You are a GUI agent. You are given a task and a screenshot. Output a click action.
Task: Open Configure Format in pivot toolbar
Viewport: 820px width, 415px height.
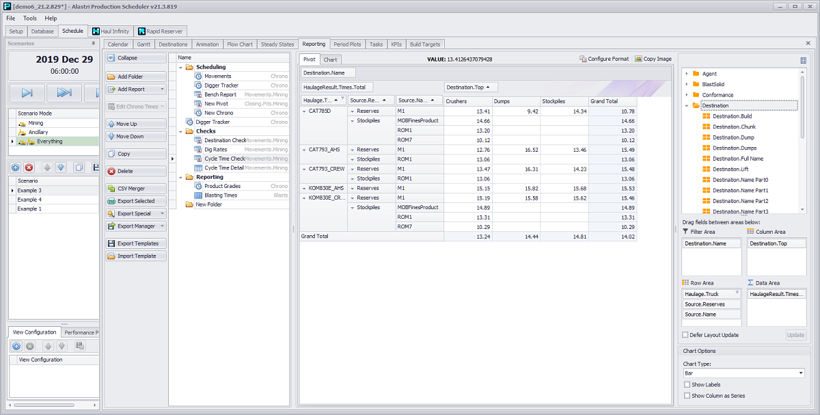click(x=604, y=59)
